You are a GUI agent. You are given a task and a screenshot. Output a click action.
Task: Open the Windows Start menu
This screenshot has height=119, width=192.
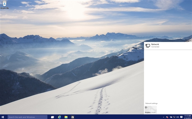pyautogui.click(x=3, y=117)
